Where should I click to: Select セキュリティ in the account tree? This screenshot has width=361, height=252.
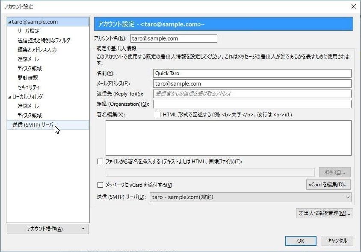click(29, 87)
